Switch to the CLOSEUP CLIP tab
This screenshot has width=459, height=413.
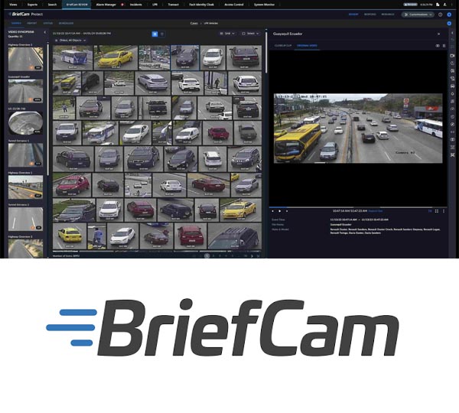283,46
